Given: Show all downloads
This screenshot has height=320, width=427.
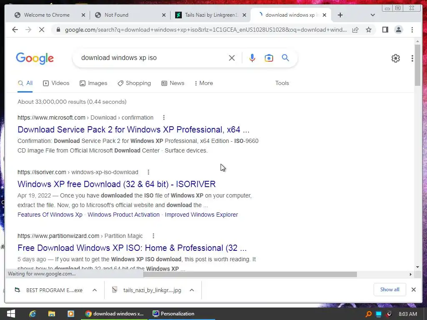Looking at the screenshot, I should (390, 290).
